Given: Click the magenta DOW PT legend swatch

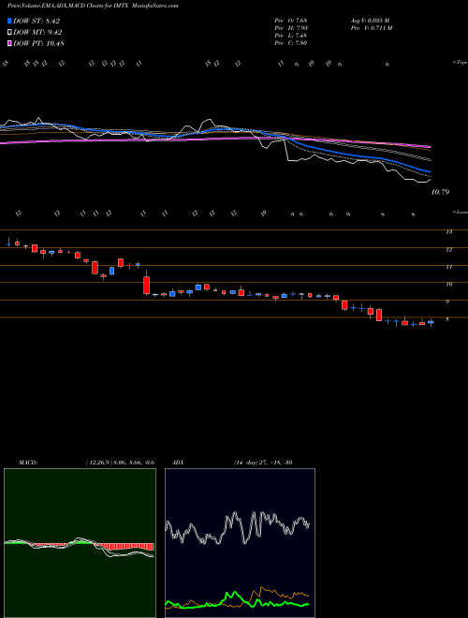Looking at the screenshot, I should (x=10, y=43).
